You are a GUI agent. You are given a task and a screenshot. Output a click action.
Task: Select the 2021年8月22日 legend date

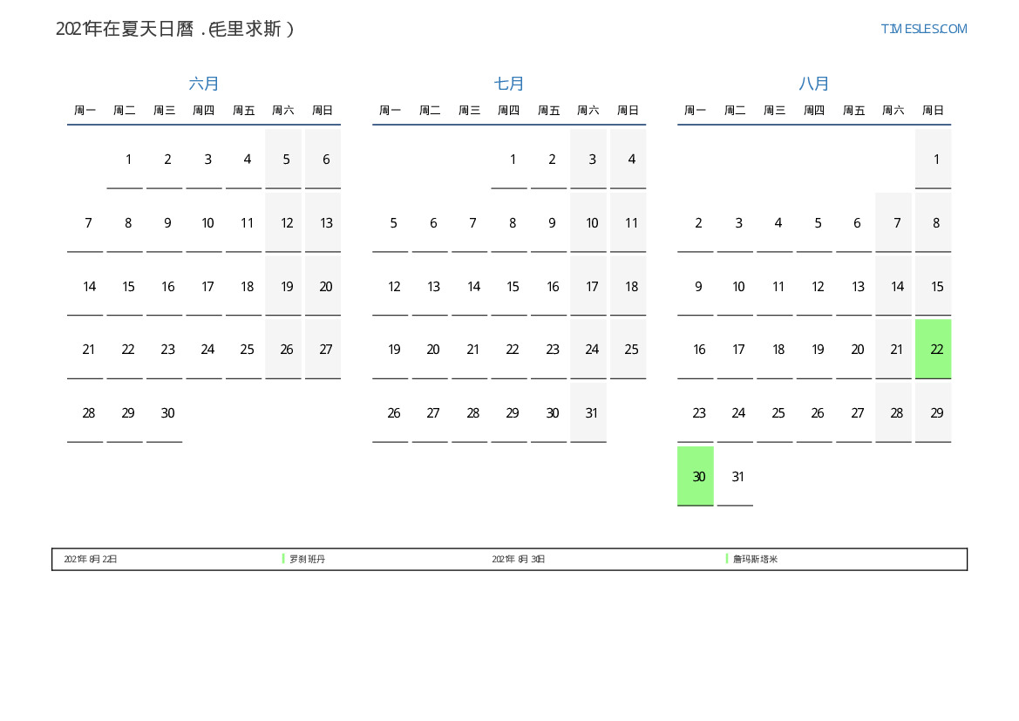point(91,560)
